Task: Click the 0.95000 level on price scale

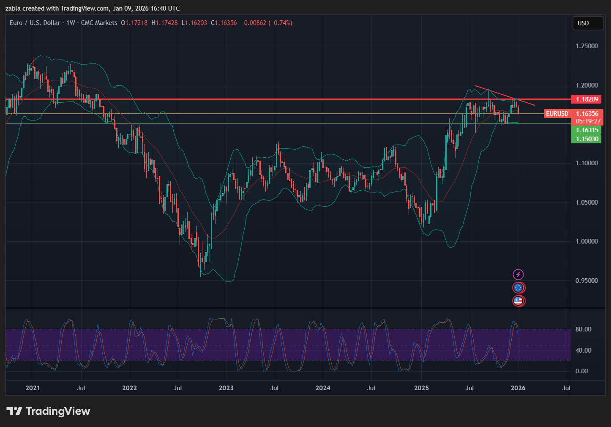Action: coord(586,281)
